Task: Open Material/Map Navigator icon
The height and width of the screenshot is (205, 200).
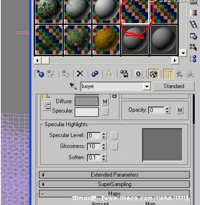Action: tap(193, 59)
